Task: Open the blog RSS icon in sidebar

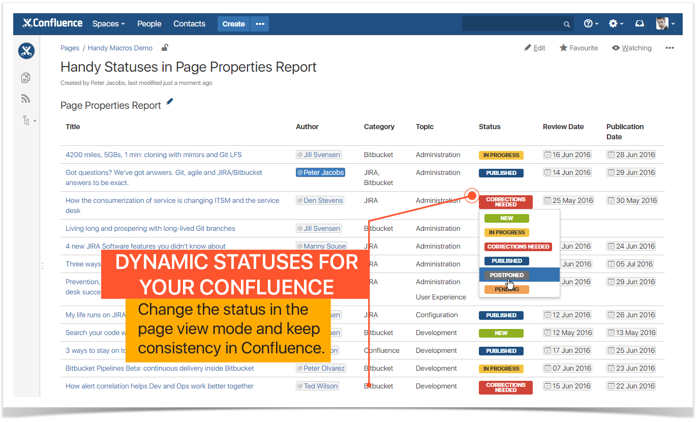Action: pos(26,99)
